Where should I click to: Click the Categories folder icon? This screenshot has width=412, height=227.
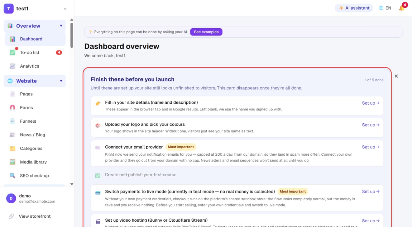[12, 149]
